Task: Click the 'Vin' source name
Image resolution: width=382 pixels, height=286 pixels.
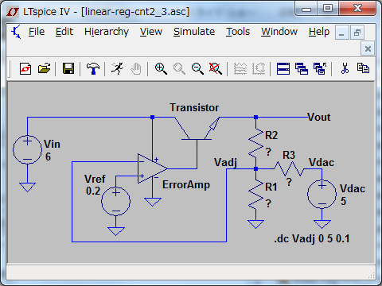Action: [x=52, y=145]
